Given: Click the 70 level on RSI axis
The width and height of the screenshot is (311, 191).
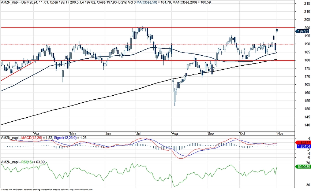Looking at the screenshot, I should (x=308, y=163).
